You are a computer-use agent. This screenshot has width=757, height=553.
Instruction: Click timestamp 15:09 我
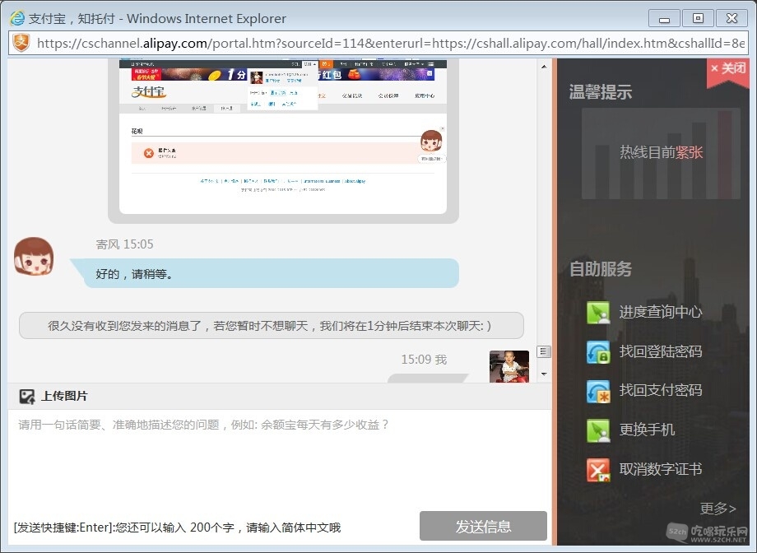(424, 360)
